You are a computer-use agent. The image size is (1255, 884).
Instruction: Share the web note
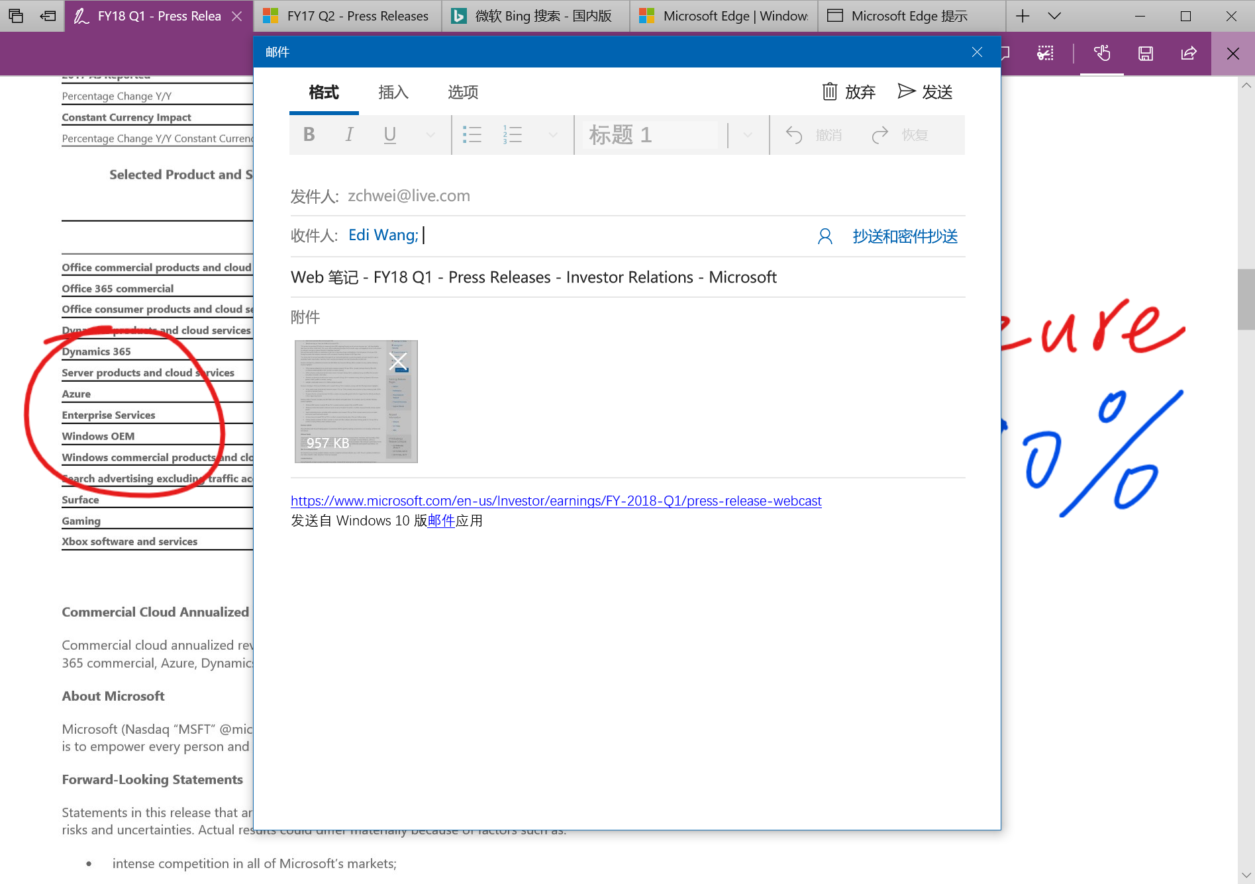pyautogui.click(x=1187, y=53)
